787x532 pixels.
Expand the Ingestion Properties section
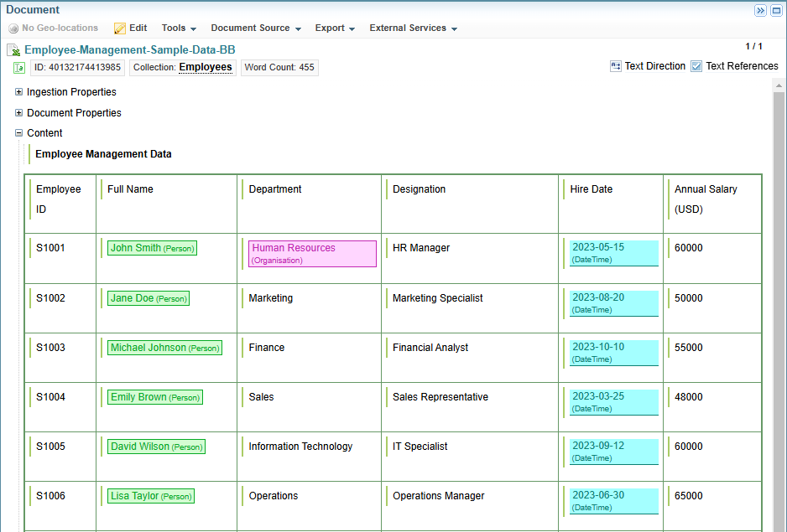click(x=19, y=92)
